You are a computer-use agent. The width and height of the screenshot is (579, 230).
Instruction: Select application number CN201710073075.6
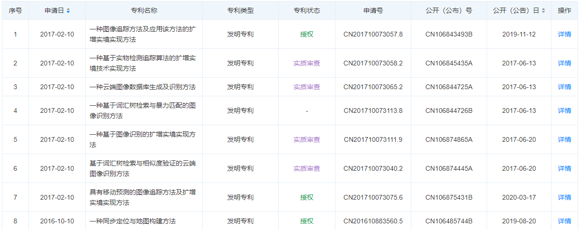[373, 197]
